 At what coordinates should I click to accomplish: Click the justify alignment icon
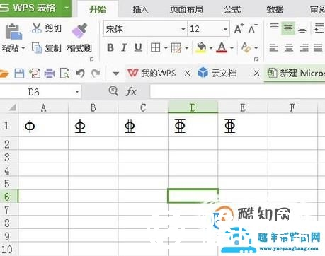[318, 48]
